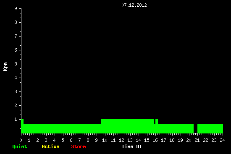This screenshot has width=231, height=154.
Task: Click the hour 10 label on time axis
Action: pos(105,140)
